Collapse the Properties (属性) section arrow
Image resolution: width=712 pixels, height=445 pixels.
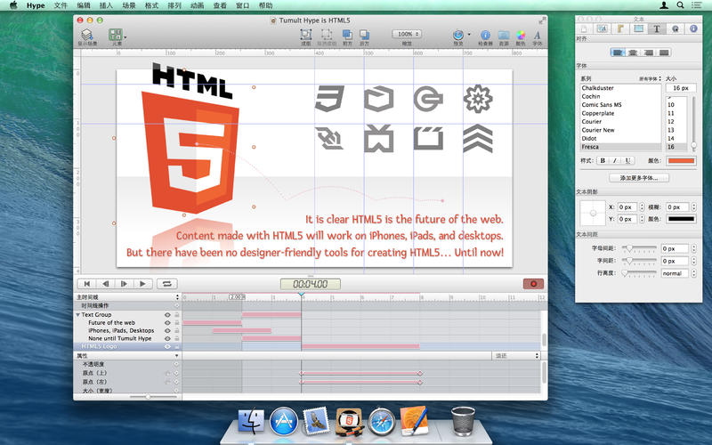176,355
